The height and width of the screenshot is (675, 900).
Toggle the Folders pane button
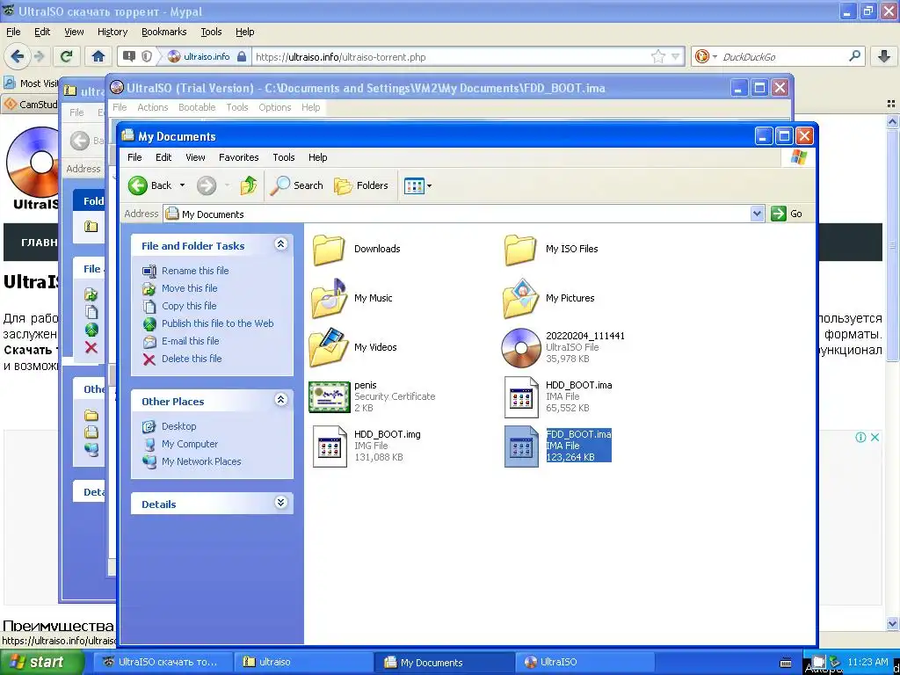pyautogui.click(x=361, y=185)
